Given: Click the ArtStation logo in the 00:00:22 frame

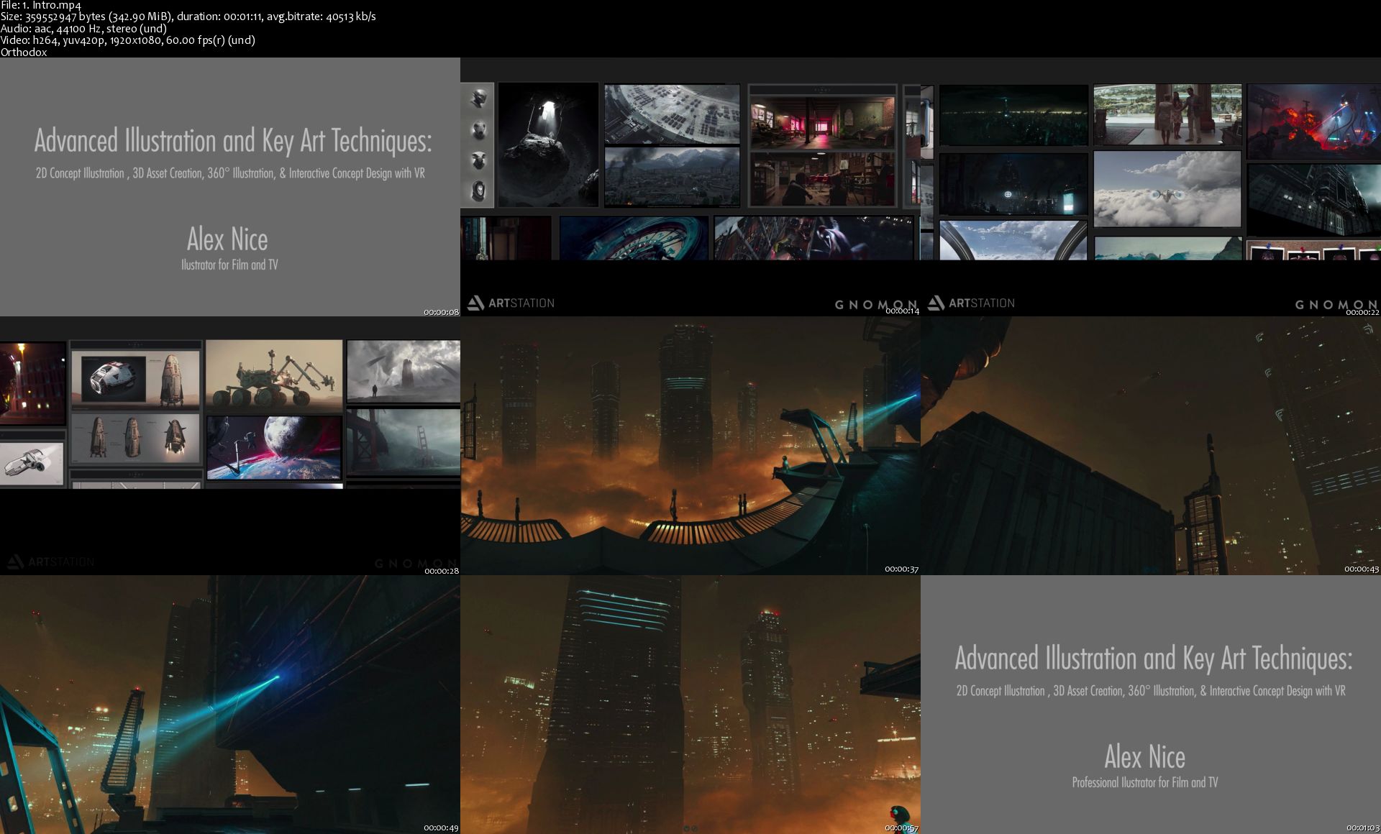Looking at the screenshot, I should click(x=972, y=303).
